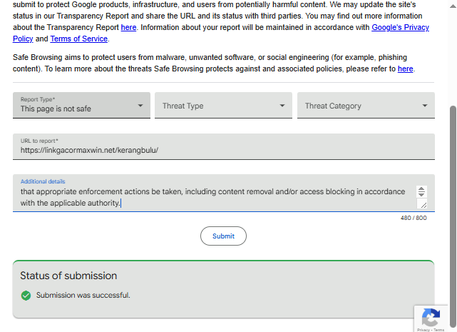Click the page's vertical scrollbar thumb
Image resolution: width=457 pixels, height=332 pixels.
point(453,216)
